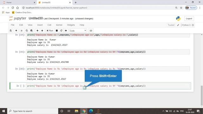Viewport: 203px width, 114px height.
Task: Click the Python logo icon
Action: click(x=178, y=19)
